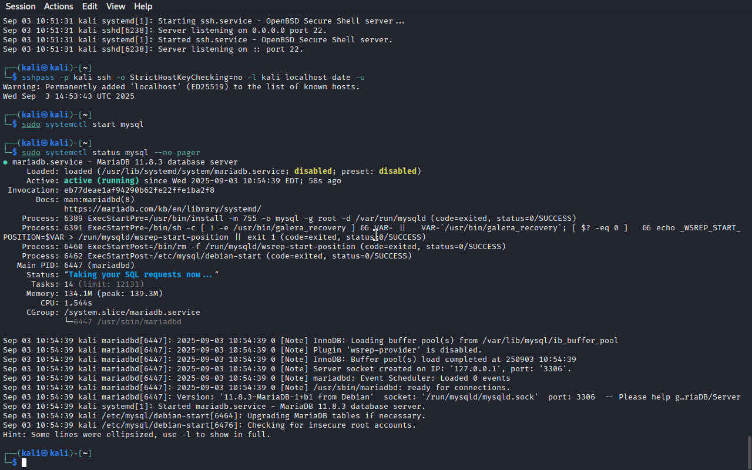Screen dimensions: 752x470
Task: Open the Actions menu
Action: coord(58,6)
